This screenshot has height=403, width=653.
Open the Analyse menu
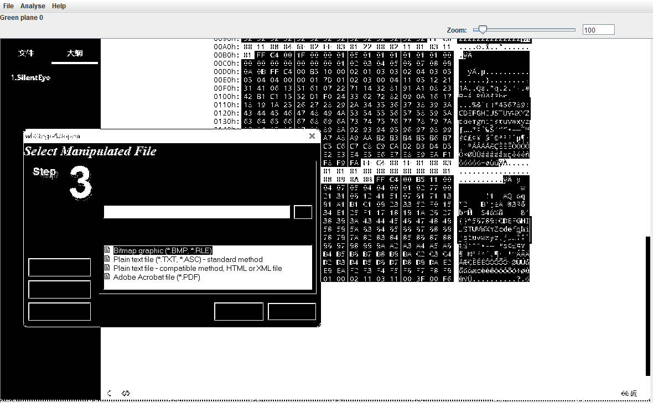pyautogui.click(x=33, y=6)
